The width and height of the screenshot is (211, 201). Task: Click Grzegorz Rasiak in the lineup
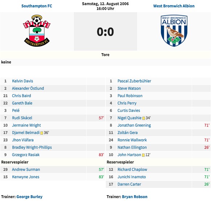(x=26, y=155)
